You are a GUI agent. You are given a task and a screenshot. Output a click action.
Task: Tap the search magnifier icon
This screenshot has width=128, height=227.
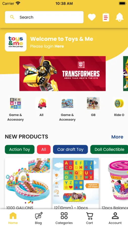tap(12, 17)
